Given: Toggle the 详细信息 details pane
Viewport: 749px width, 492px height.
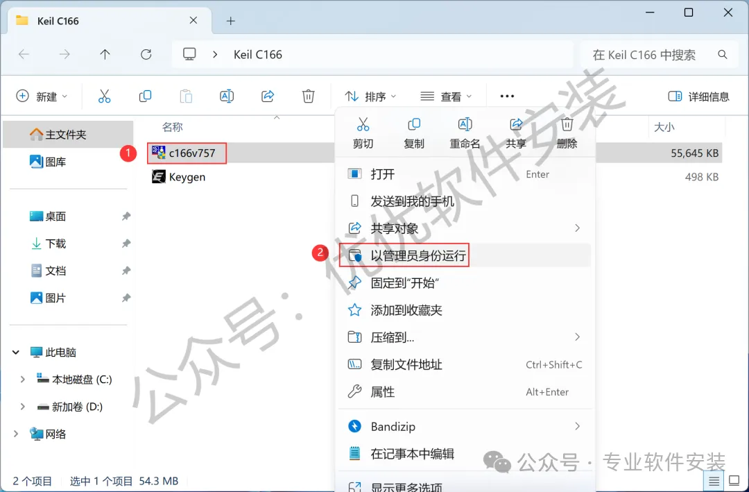Looking at the screenshot, I should pyautogui.click(x=698, y=96).
